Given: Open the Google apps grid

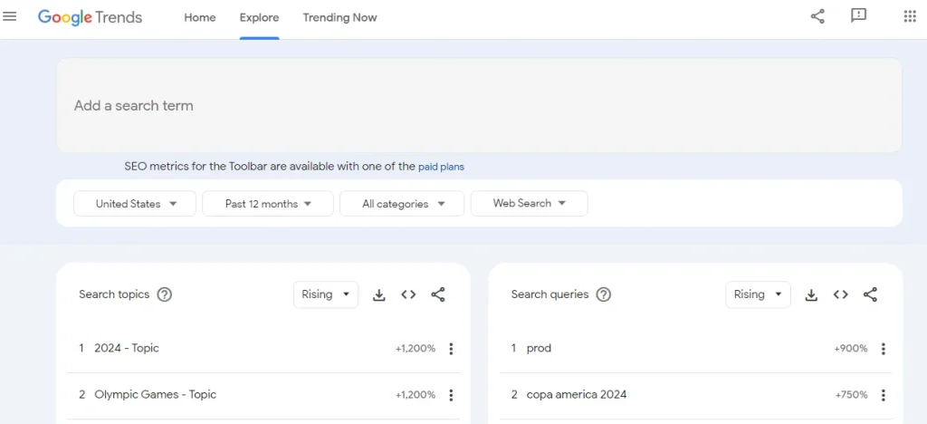Looking at the screenshot, I should (910, 16).
